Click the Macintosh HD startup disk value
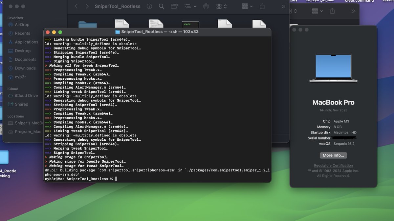 point(345,132)
